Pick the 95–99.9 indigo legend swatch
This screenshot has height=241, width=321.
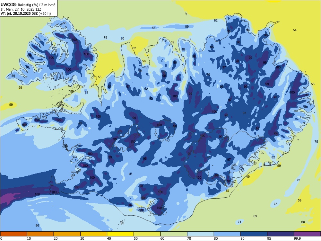281,234
